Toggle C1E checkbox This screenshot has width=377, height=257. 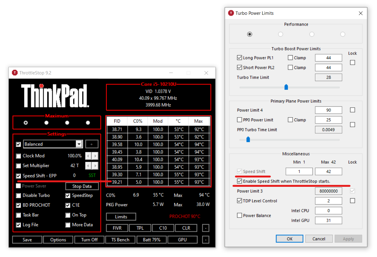68,205
